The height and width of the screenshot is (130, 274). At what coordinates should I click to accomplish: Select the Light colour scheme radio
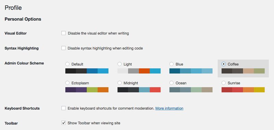tap(120, 64)
